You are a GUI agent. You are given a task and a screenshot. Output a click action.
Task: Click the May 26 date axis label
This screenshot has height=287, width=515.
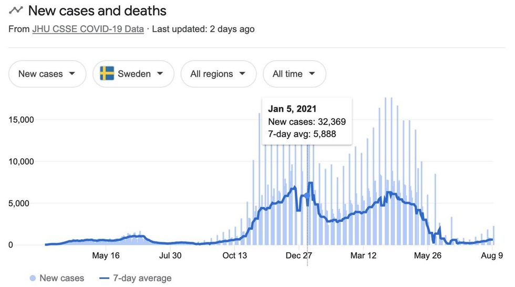click(x=428, y=256)
